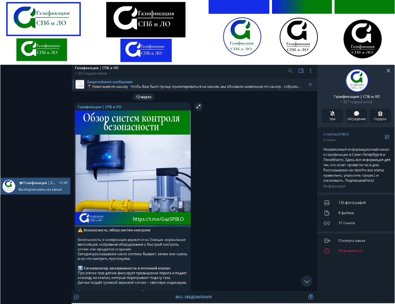The image size is (395, 304).
Task: Click the channel avatar in chat list
Action: click(9, 186)
